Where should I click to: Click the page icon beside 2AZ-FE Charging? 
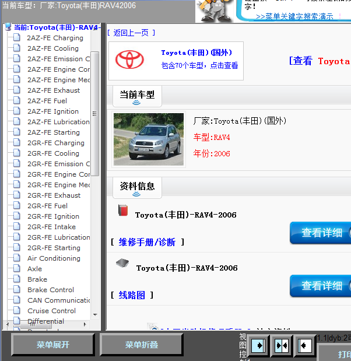click(16, 38)
